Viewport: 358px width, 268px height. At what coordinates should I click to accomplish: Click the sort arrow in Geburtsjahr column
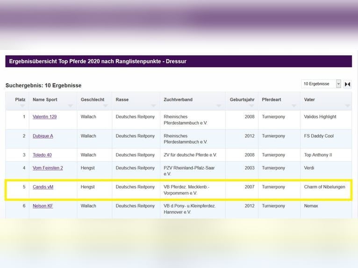tap(251, 106)
